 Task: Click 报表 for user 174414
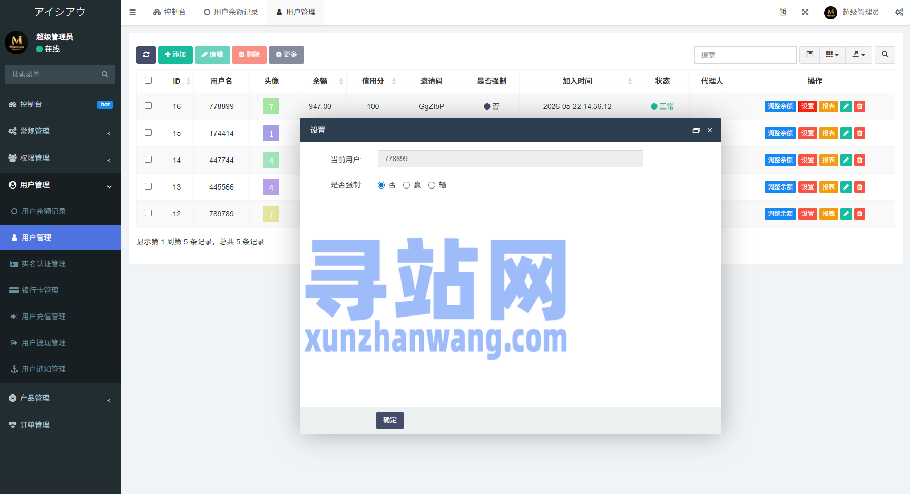pyautogui.click(x=829, y=133)
